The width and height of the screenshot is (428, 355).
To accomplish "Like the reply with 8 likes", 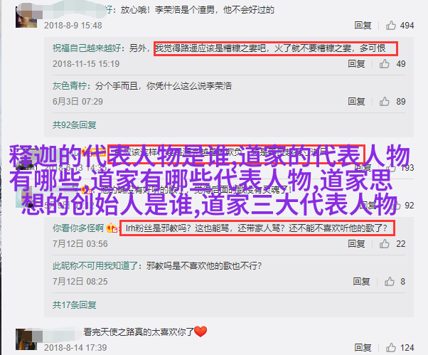I will tap(390, 281).
